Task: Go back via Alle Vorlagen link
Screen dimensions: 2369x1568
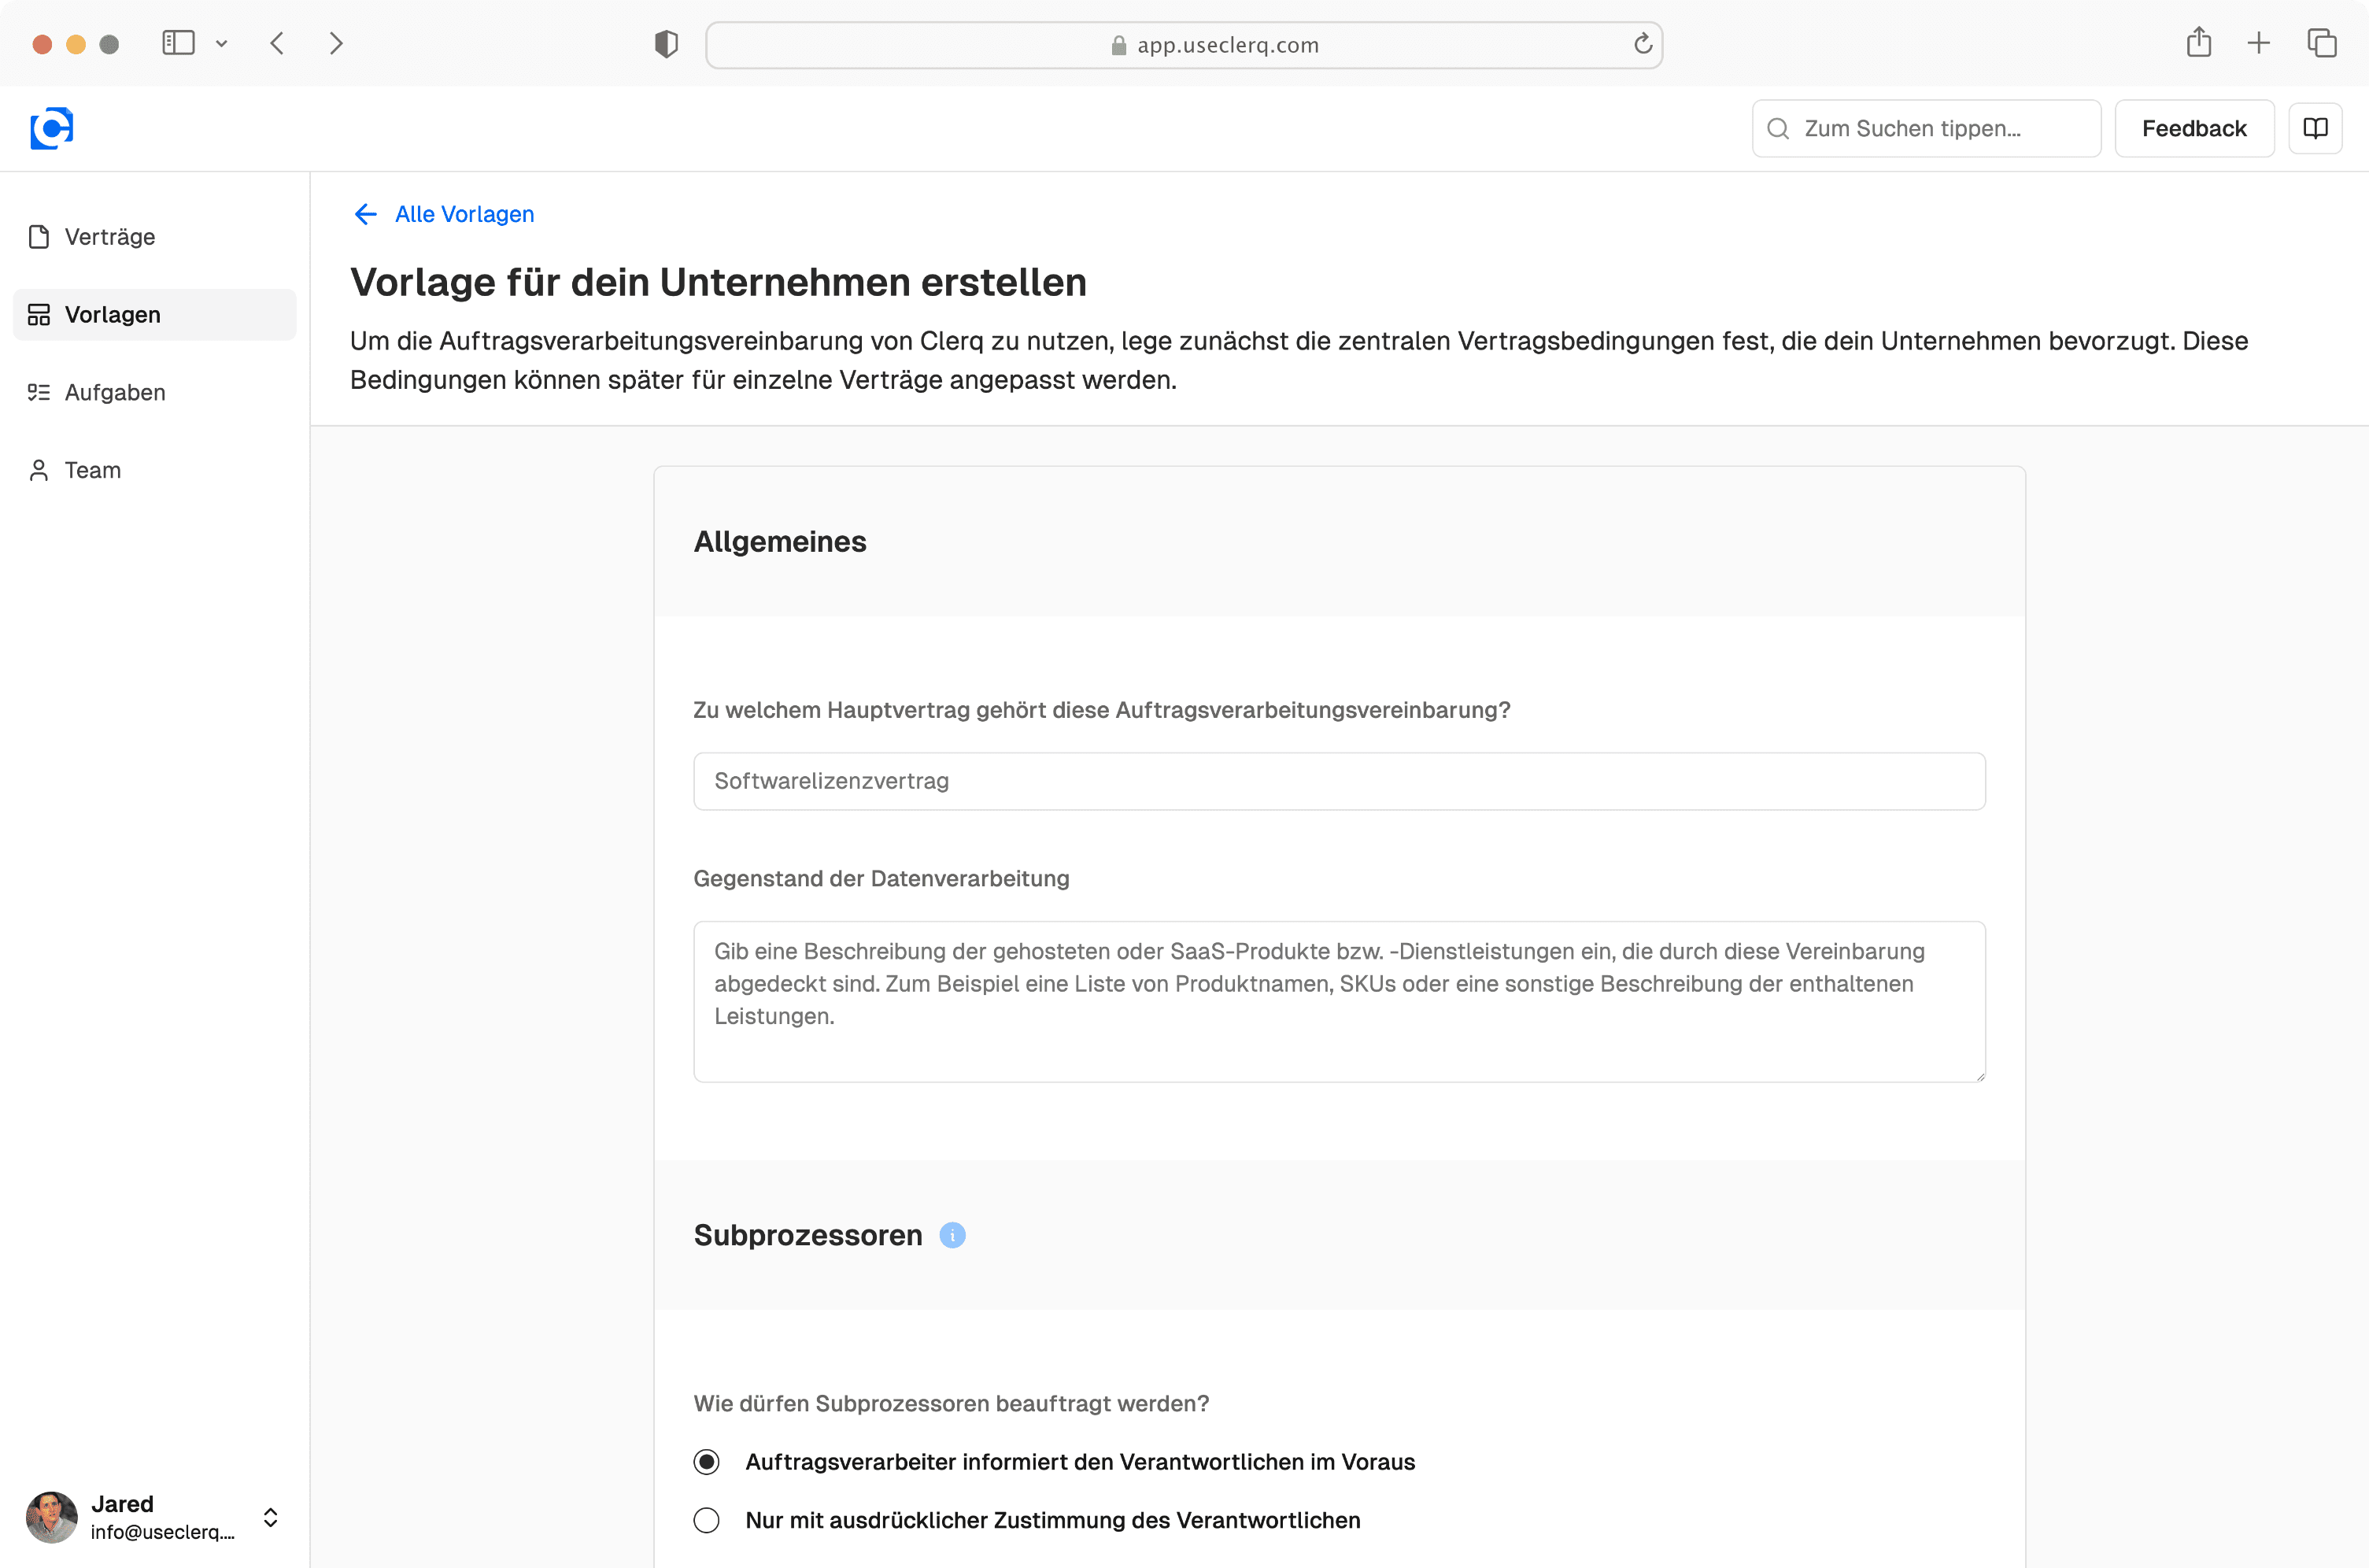Action: (x=463, y=214)
